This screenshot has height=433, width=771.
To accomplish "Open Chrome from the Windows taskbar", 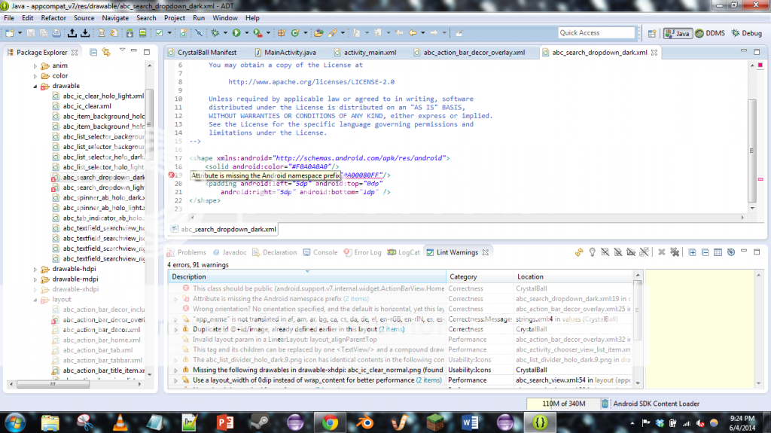I will pyautogui.click(x=329, y=422).
